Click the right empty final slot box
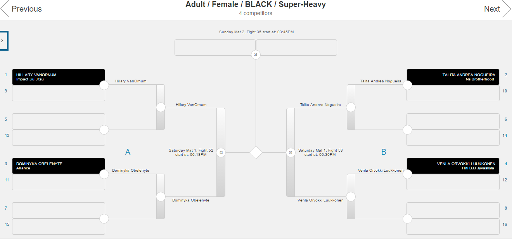Image resolution: width=512 pixels, height=239 pixels. (297, 48)
